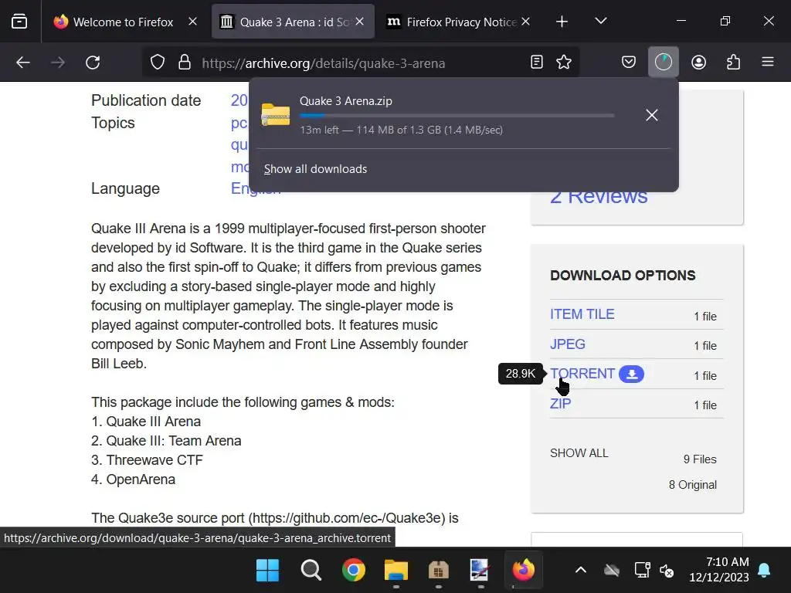The image size is (791, 593).
Task: Click the 8 Original files link
Action: click(693, 485)
